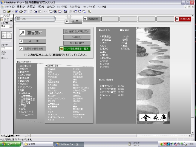Click the zoom out icon at bottom left
This screenshot has height=147, width=196.
[x=6, y=136]
